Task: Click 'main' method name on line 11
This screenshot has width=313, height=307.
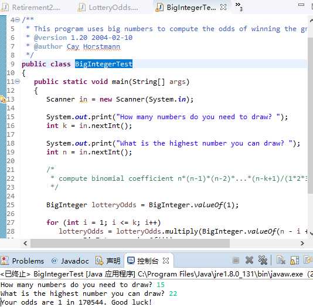Action: pos(120,82)
